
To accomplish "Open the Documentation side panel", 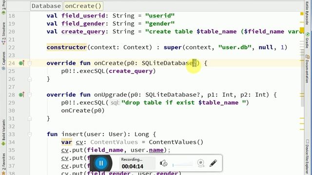I will 308,69.
